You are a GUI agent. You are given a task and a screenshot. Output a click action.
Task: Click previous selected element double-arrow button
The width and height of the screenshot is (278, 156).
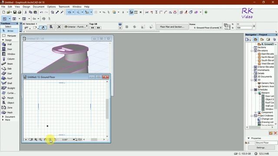93,28
